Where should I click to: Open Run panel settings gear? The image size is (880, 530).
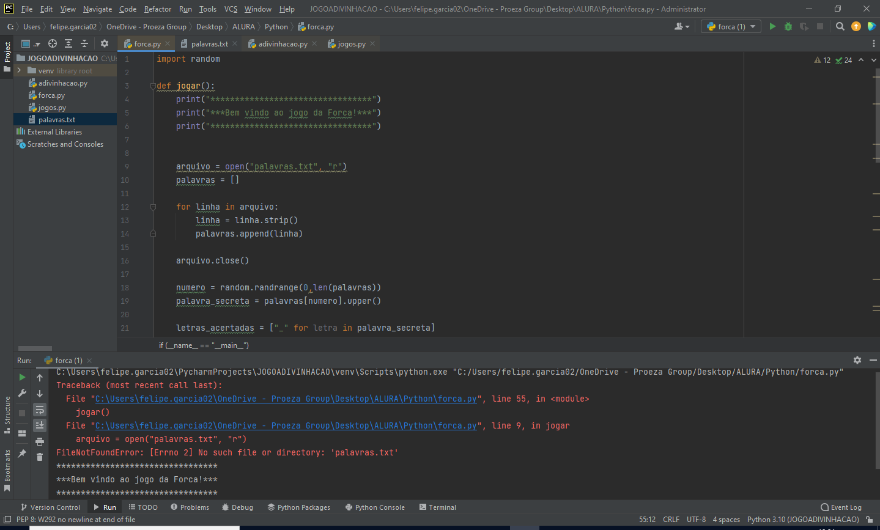(x=857, y=360)
